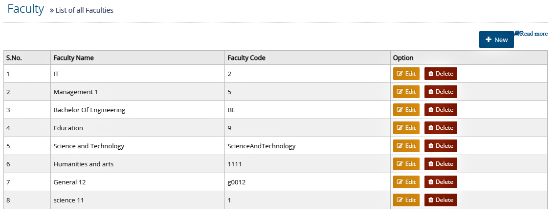Click pencil icon for Management 1
Image resolution: width=557 pixels, height=219 pixels.
click(400, 92)
